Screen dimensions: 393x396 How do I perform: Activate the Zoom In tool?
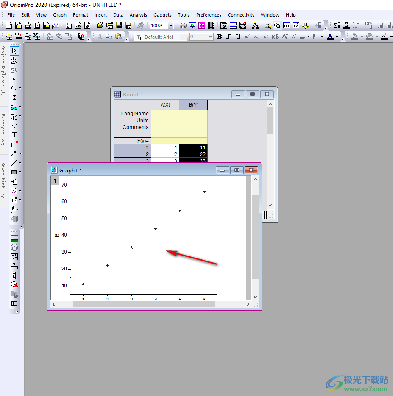click(x=14, y=61)
